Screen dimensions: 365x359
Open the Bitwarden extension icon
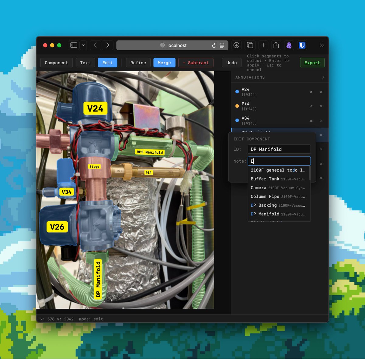point(302,45)
